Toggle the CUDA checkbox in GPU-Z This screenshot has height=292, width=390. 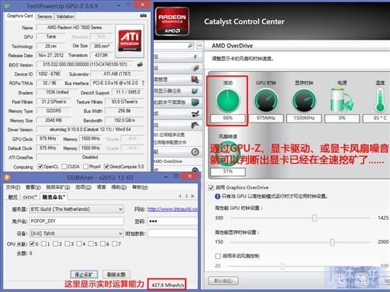(65, 167)
